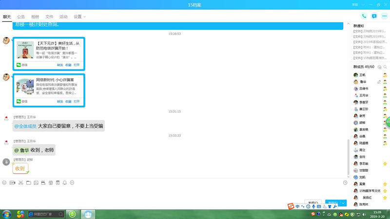Click 收藏 on the 网络新时代 article card

coord(68,102)
